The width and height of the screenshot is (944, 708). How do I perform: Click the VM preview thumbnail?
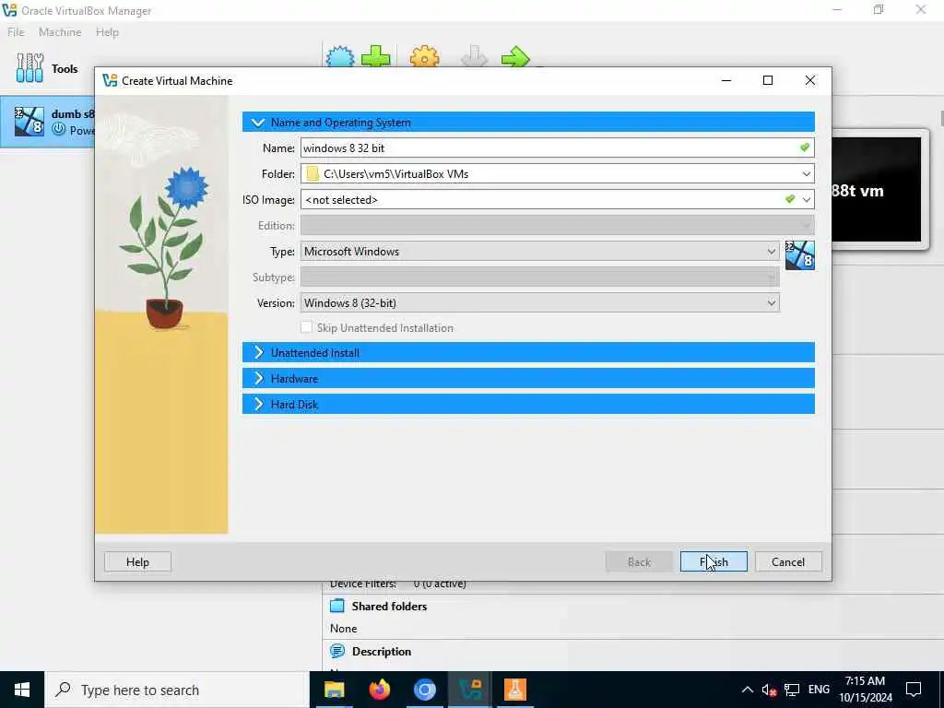[876, 190]
